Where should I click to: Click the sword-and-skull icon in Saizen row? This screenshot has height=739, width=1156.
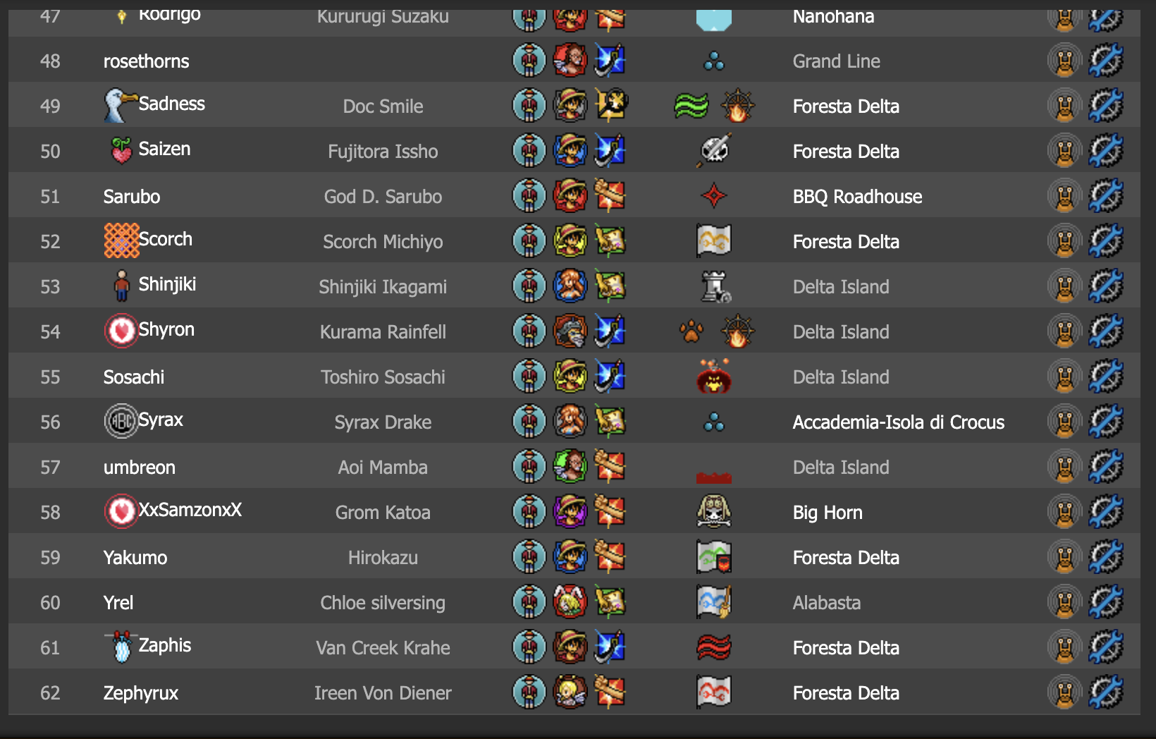pos(715,151)
